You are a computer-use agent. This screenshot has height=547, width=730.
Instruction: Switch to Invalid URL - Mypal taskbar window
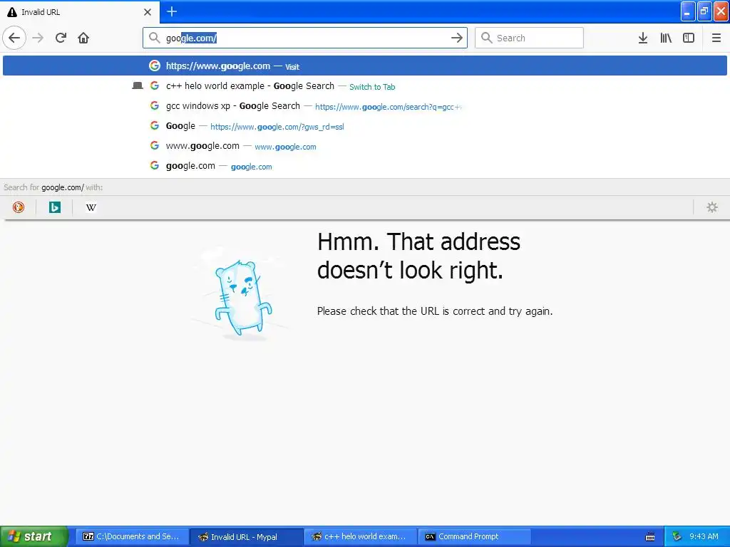point(247,536)
